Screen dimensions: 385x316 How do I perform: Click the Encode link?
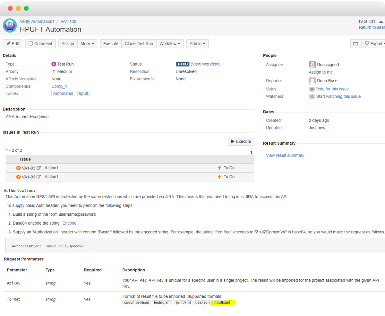click(x=69, y=223)
